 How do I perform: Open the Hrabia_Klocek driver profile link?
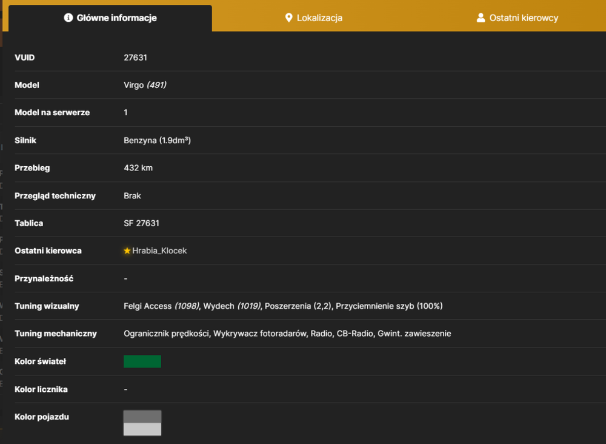coord(159,251)
